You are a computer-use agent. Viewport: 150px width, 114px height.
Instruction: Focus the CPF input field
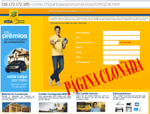(x=121, y=38)
